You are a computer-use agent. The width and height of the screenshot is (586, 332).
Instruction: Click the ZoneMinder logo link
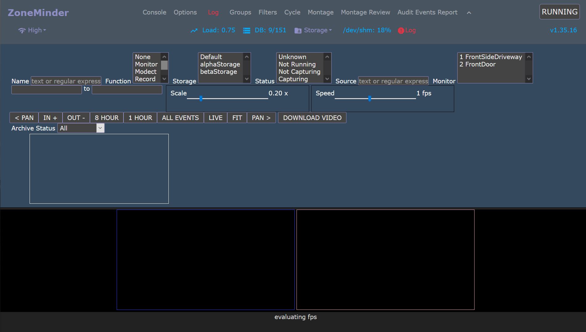pos(38,13)
